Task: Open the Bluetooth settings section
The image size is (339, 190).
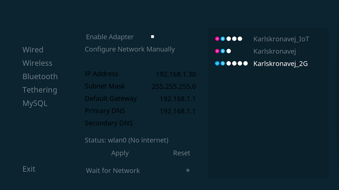Action: coord(40,76)
